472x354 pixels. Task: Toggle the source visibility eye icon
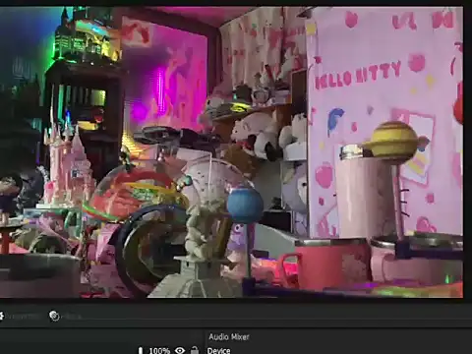[x=179, y=351]
